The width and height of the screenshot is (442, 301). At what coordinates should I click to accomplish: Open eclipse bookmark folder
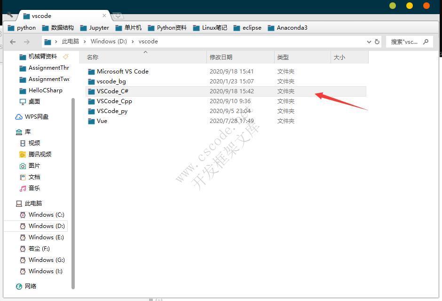(x=247, y=28)
